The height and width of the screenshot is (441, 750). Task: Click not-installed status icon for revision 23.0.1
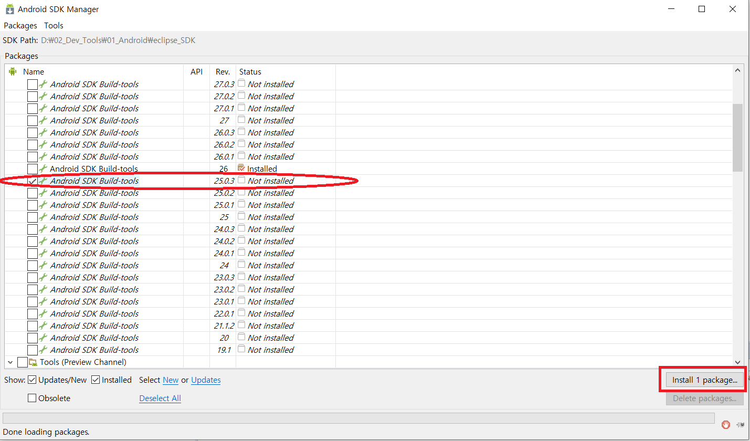(x=241, y=301)
